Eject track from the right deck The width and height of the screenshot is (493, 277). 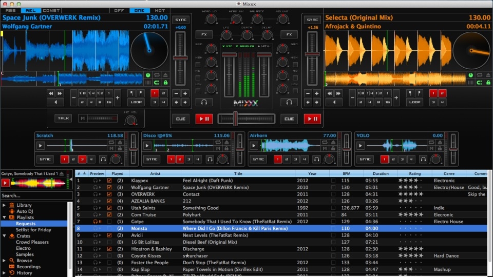click(x=488, y=75)
